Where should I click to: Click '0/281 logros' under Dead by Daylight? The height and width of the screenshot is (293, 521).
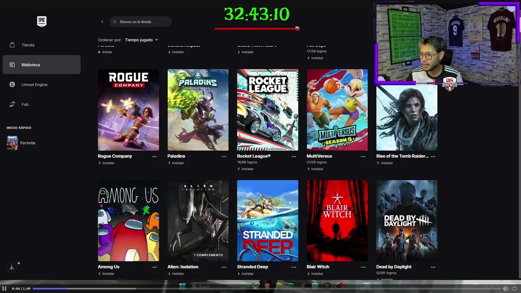(x=386, y=273)
